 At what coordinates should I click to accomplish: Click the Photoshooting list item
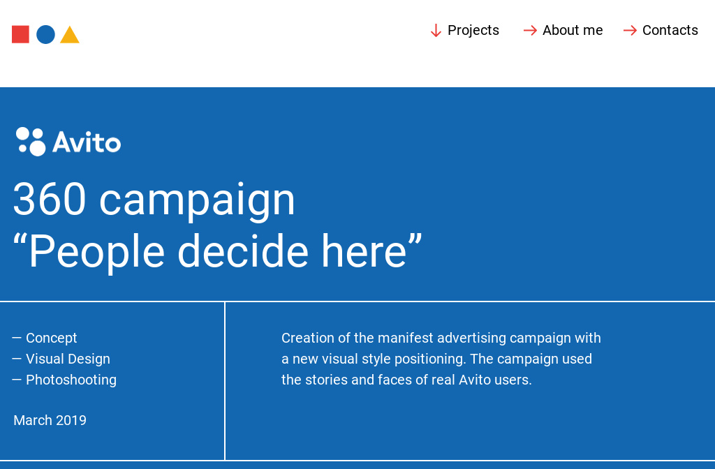[71, 380]
